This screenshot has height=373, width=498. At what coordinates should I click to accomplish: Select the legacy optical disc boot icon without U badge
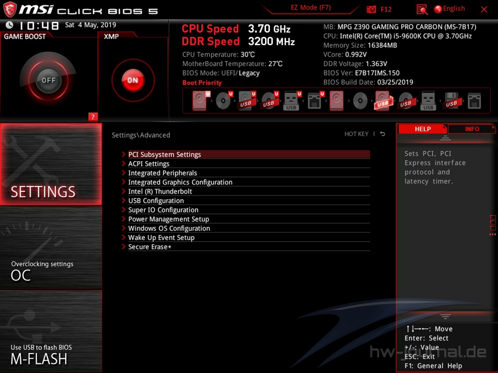click(x=360, y=100)
